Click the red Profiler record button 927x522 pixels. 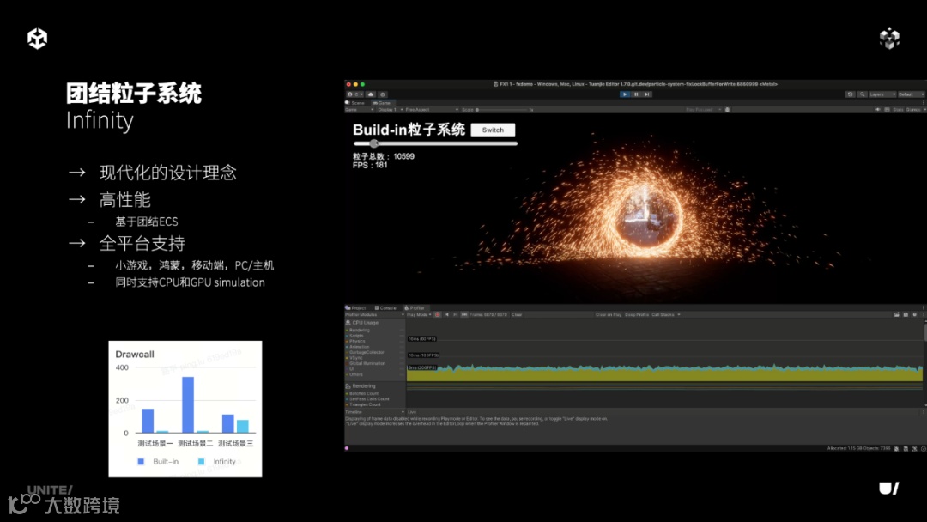(438, 314)
